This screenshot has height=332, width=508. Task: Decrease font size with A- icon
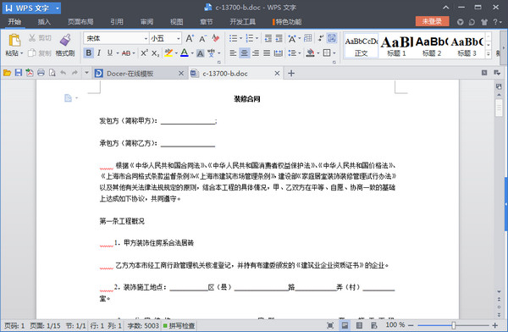pos(203,39)
